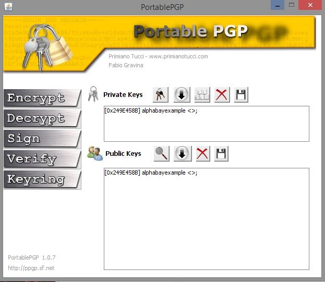Click the keys icon beside Private Keys
This screenshot has width=325, height=282.
tap(93, 94)
